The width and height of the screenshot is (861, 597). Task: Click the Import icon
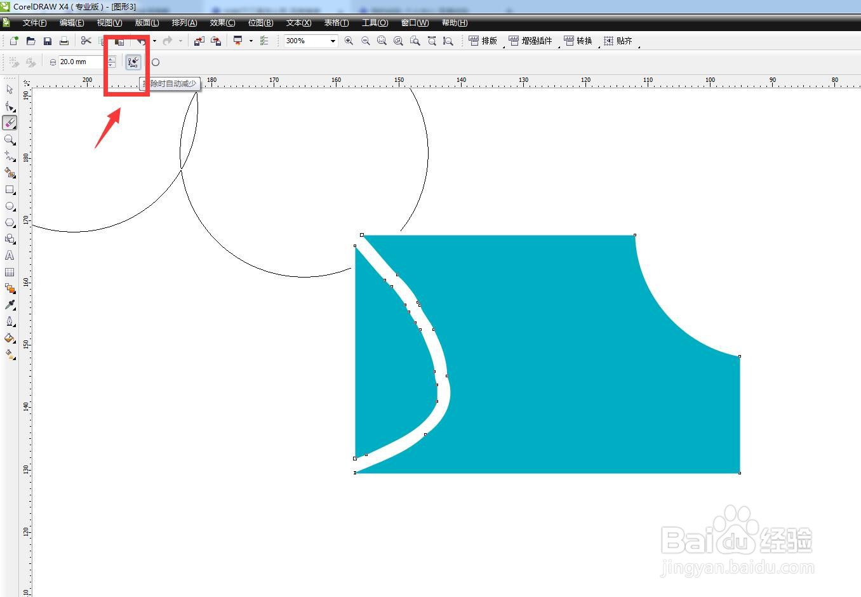(199, 41)
